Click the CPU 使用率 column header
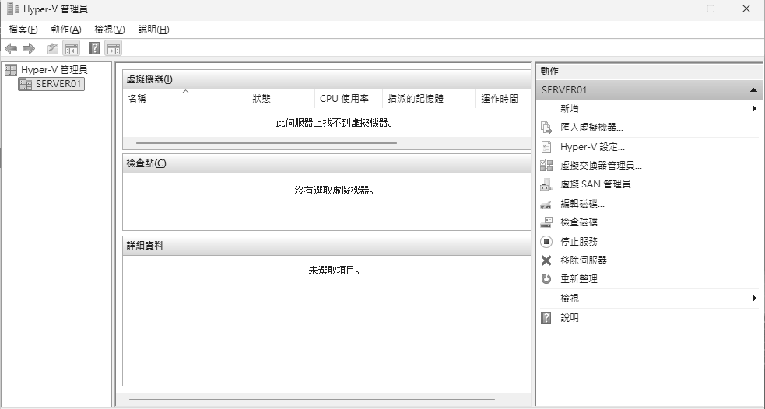765x409 pixels. [349, 99]
